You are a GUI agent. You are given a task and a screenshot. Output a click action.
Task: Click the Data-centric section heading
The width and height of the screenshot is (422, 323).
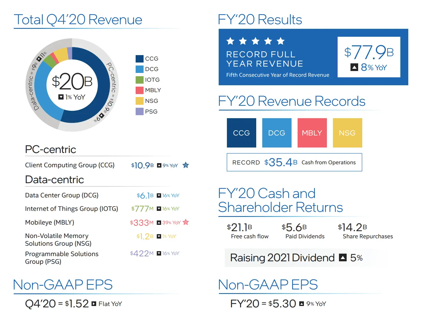point(55,180)
